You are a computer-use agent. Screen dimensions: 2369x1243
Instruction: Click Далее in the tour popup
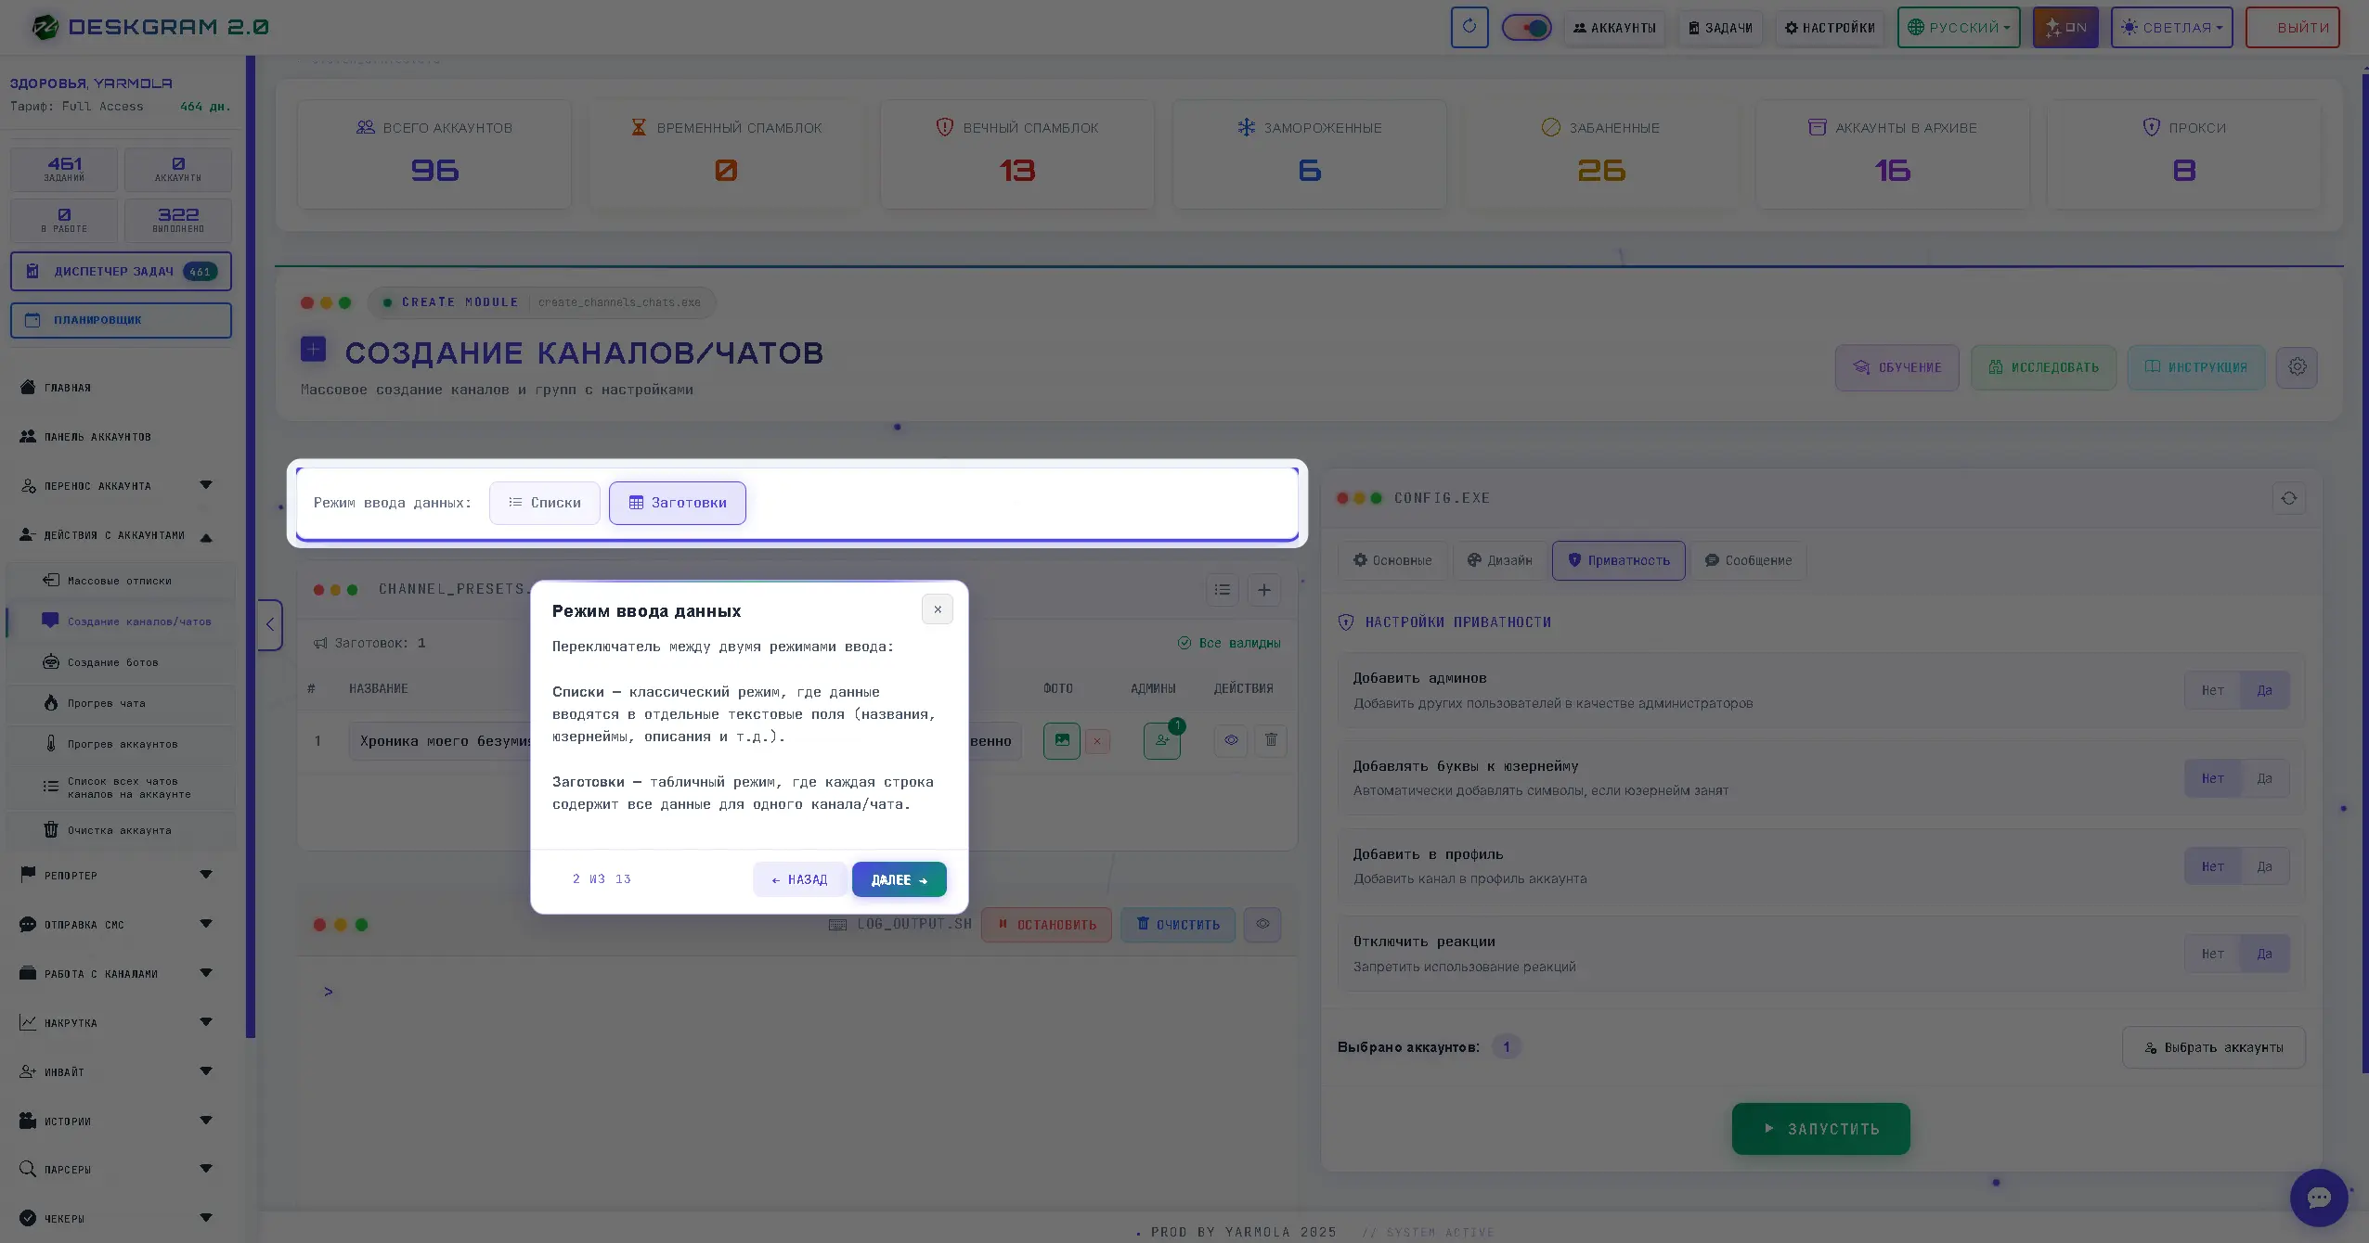[900, 879]
